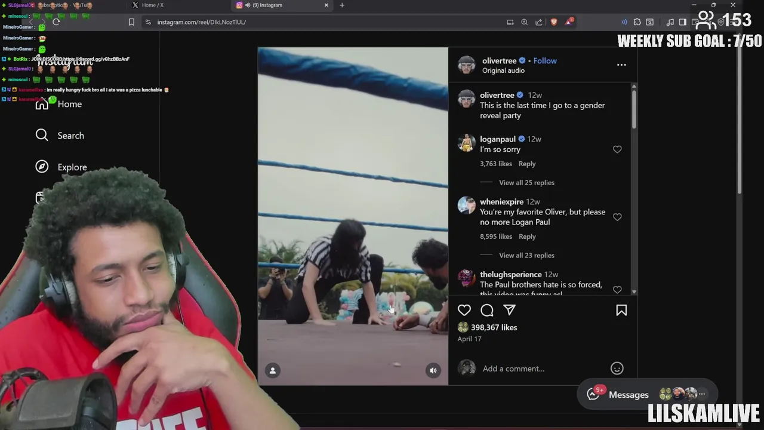Expand View all 25 replies
The height and width of the screenshot is (430, 764).
526,183
